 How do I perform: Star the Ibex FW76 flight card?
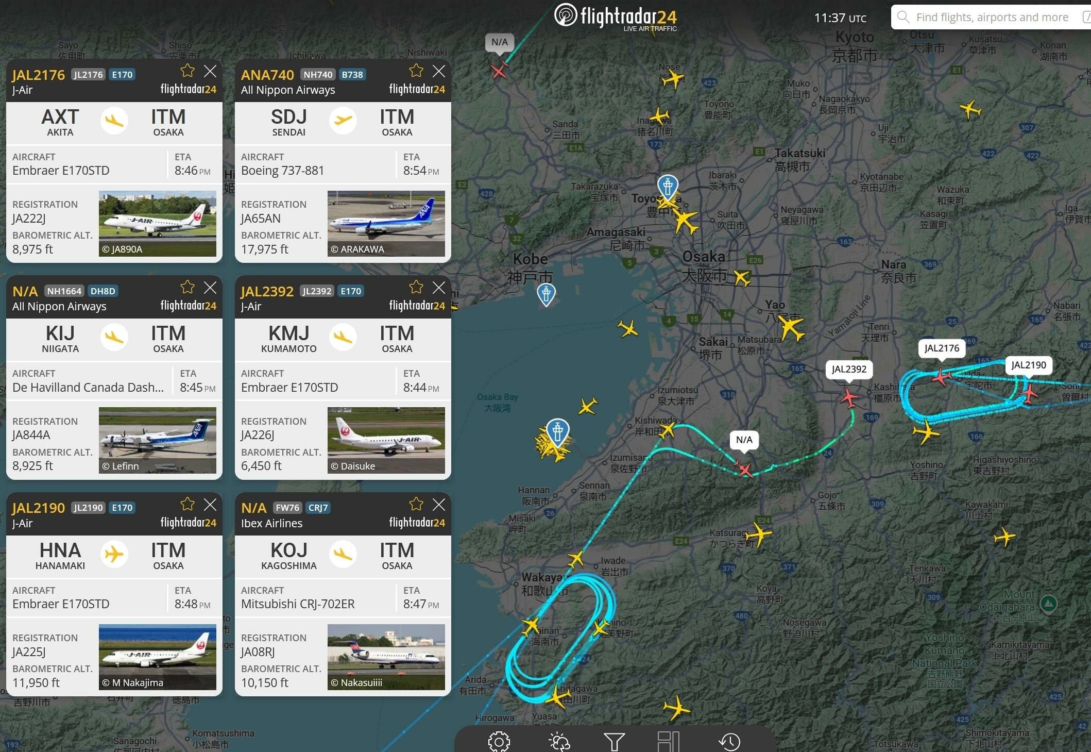pos(416,504)
